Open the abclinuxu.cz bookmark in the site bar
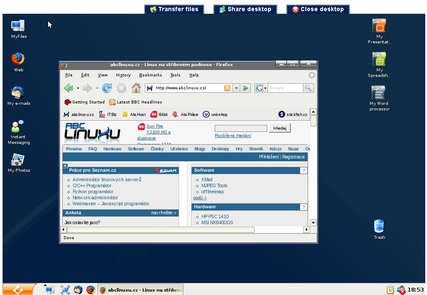Viewport: 427px width, 295px height. point(79,115)
